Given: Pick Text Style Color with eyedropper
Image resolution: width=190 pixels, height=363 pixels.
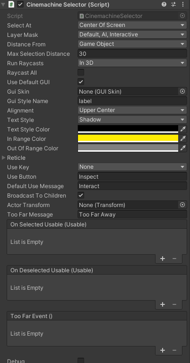Looking at the screenshot, I should (x=183, y=129).
